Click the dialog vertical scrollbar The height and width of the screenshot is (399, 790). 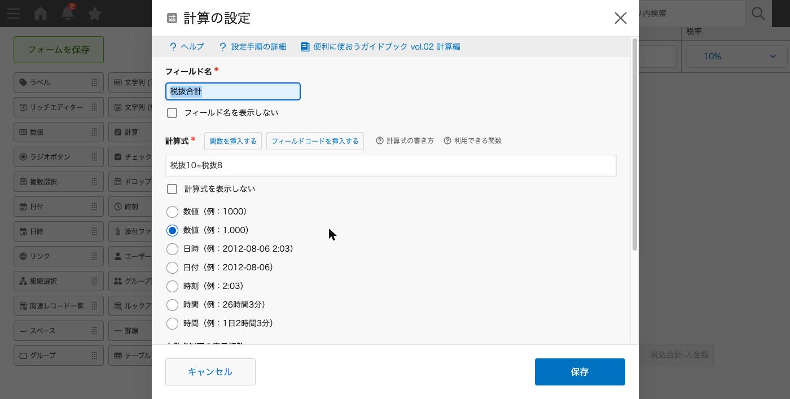tap(635, 144)
